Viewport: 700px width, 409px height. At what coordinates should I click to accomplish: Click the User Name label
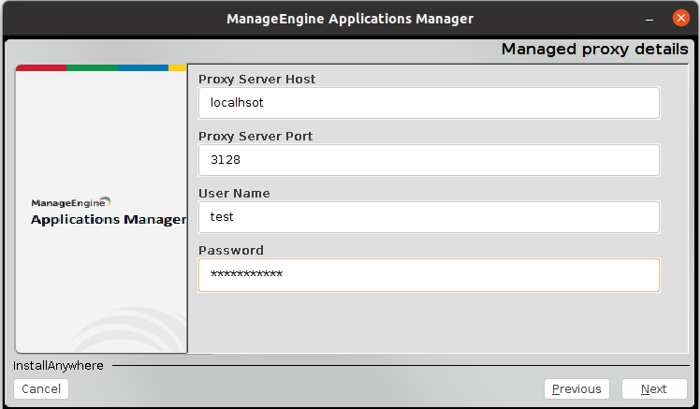pos(234,194)
